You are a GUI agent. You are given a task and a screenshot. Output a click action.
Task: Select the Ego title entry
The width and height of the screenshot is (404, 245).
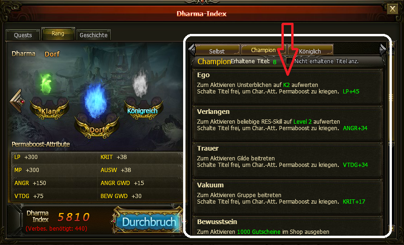click(288, 86)
